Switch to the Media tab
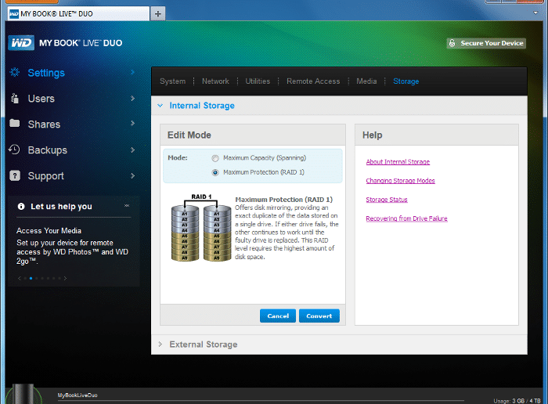 [366, 81]
